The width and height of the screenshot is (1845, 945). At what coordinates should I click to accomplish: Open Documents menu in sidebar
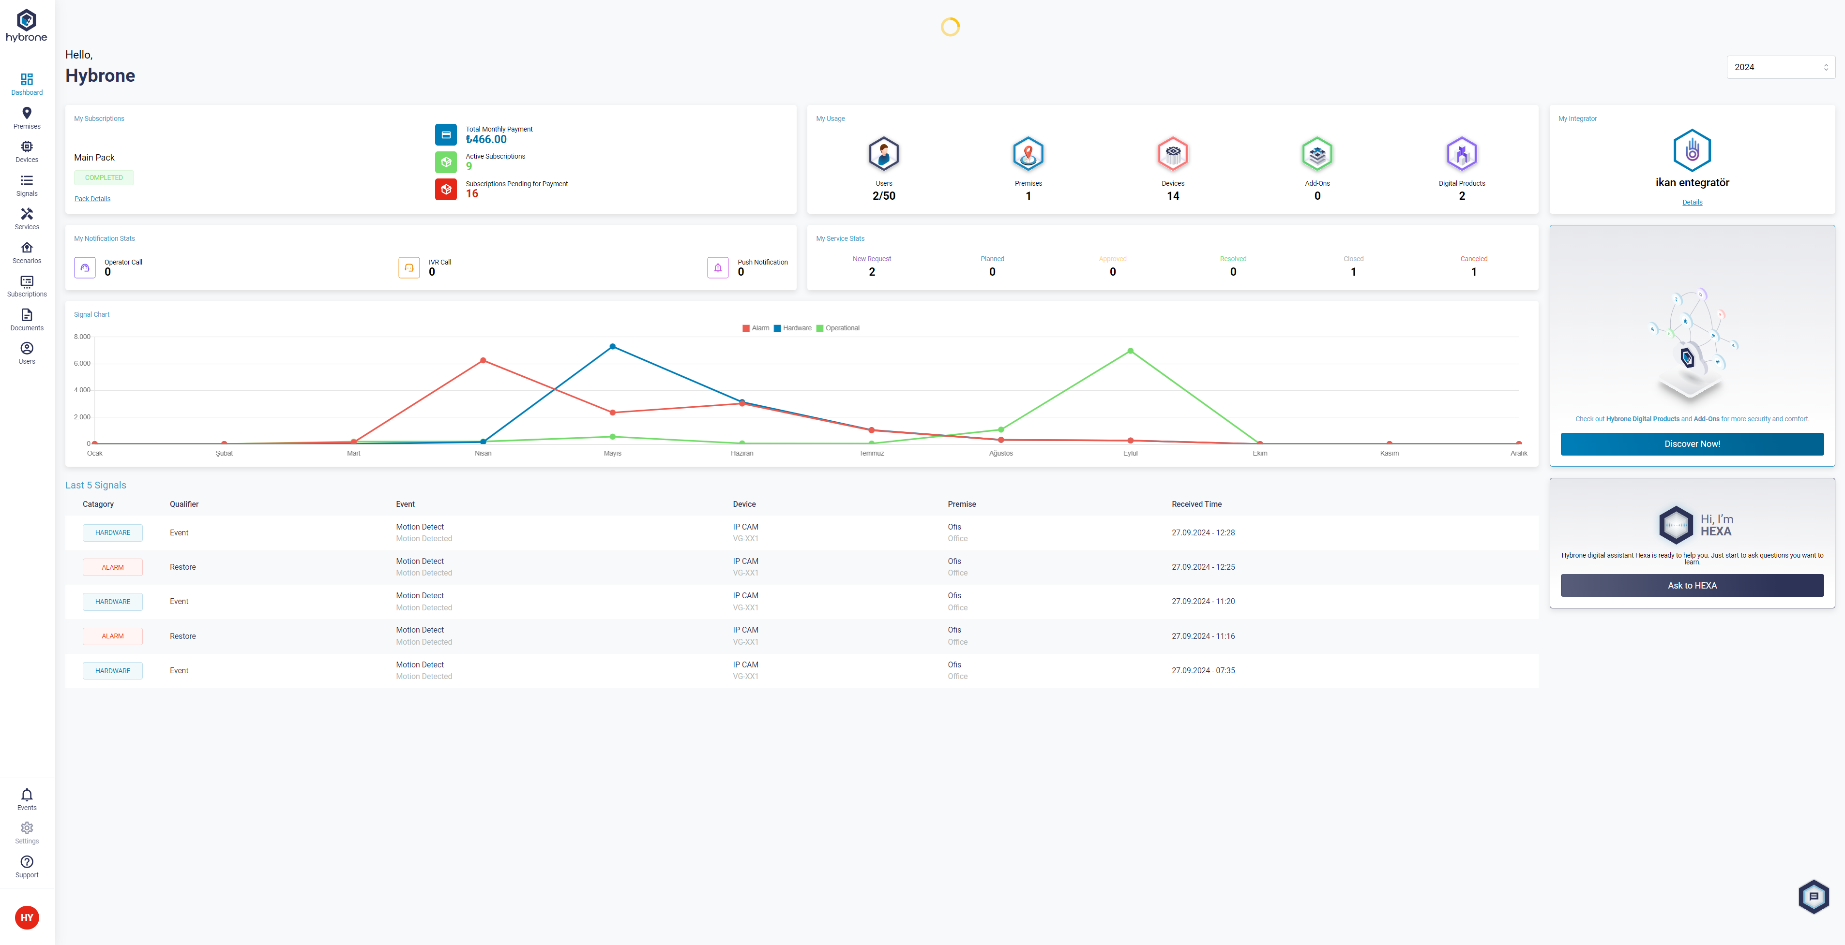coord(27,319)
